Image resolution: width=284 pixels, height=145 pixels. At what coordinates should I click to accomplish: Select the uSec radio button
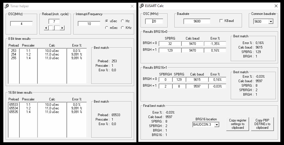107,21
